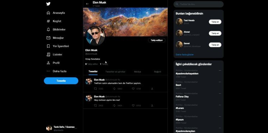Open Profil person icon
268x133 pixels.
(x=48, y=63)
